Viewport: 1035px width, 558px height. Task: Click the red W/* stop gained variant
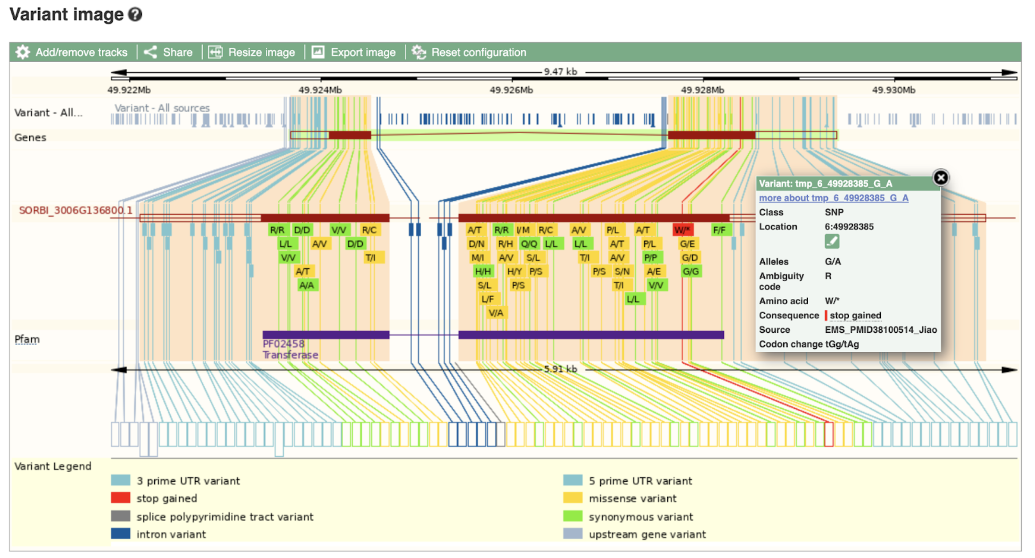(x=682, y=230)
